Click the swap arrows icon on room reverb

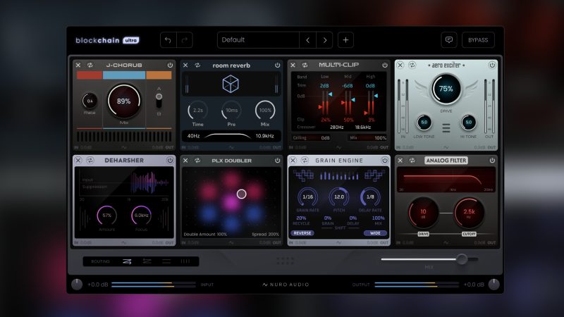tap(197, 65)
